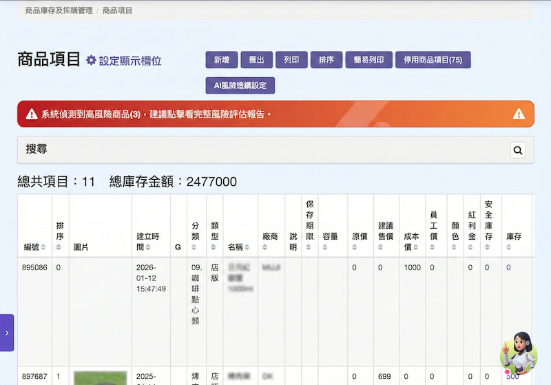The height and width of the screenshot is (385, 551).
Task: Click the product thumbnail in row 897687
Action: click(100, 378)
